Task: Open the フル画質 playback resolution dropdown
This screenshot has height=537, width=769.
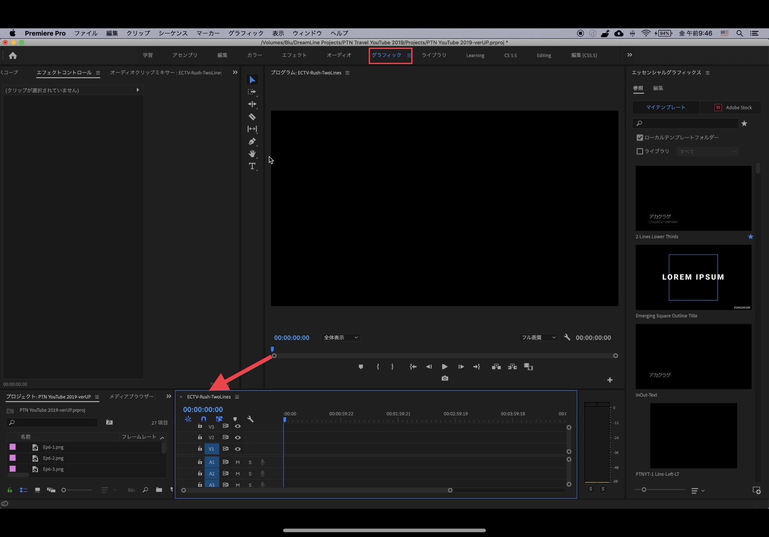Action: (x=538, y=337)
